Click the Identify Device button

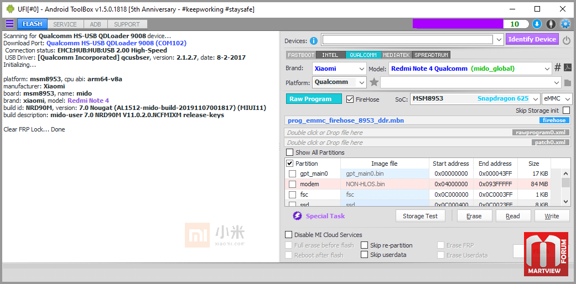(x=532, y=39)
